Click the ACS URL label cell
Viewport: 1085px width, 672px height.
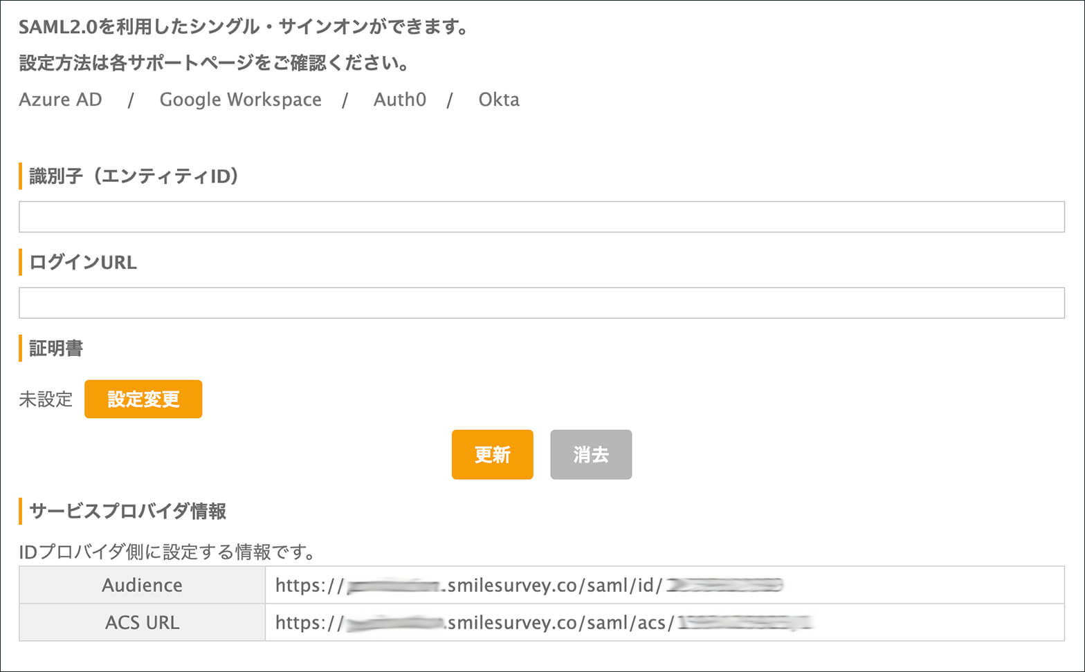tap(142, 622)
